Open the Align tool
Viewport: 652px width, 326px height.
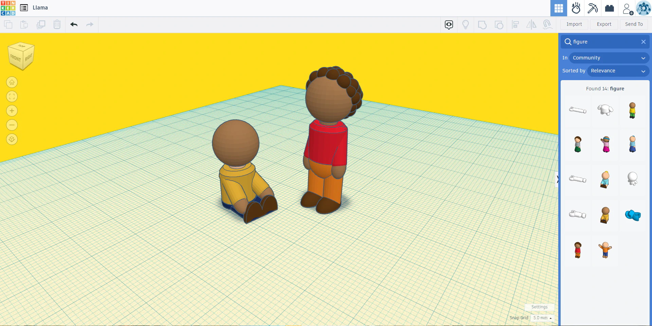coord(515,24)
